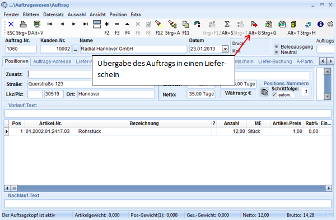Screen dimensions: 336x220
Task: Jump to the first record
Action: (50, 24)
